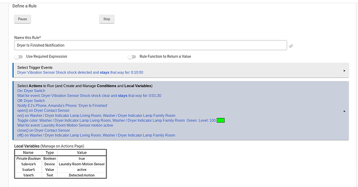
Task: Click the %device% variable name
Action: click(29, 164)
